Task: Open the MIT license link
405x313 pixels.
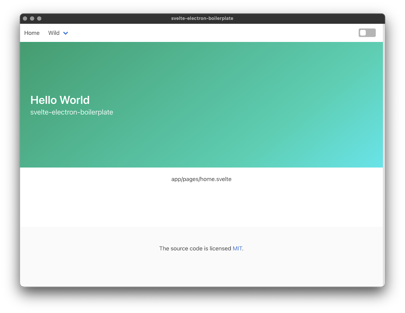Action: click(237, 248)
